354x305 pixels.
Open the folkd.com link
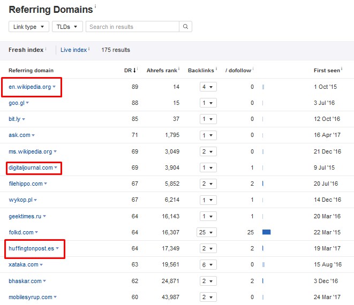[21, 232]
